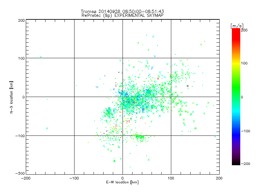Viewport: 258px width, 194px height.
Task: Click the x-axis tick label '-100'
Action: (74, 178)
